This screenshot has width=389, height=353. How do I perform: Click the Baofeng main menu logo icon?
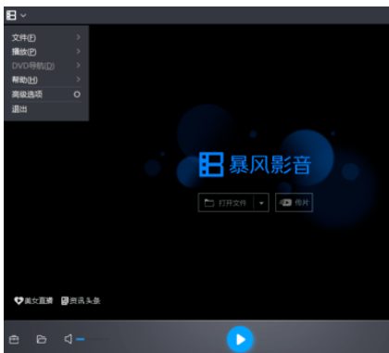pos(11,15)
